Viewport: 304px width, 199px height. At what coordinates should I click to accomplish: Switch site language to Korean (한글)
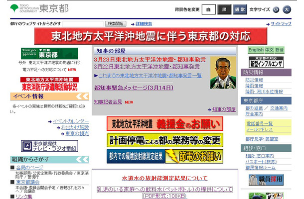tap(279, 50)
